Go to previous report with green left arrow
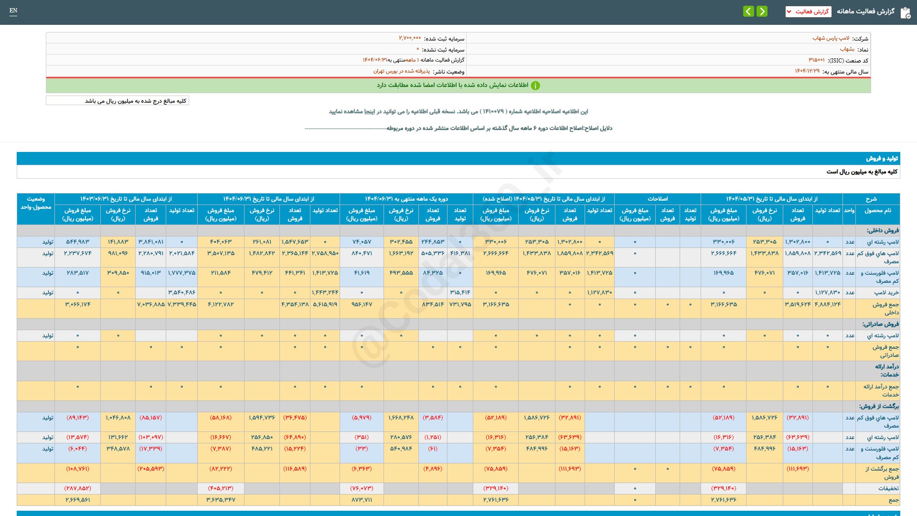Image resolution: width=917 pixels, height=516 pixels. (x=748, y=11)
